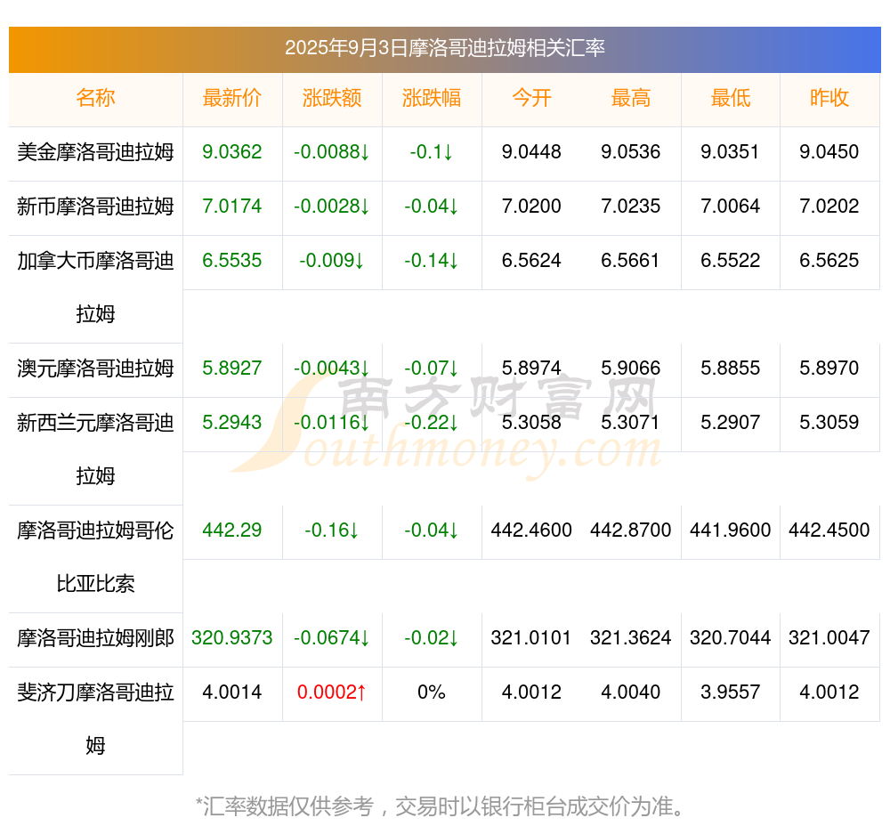Screen dimensions: 890x834
Task: Click opening price 6.5624
Action: tap(531, 261)
